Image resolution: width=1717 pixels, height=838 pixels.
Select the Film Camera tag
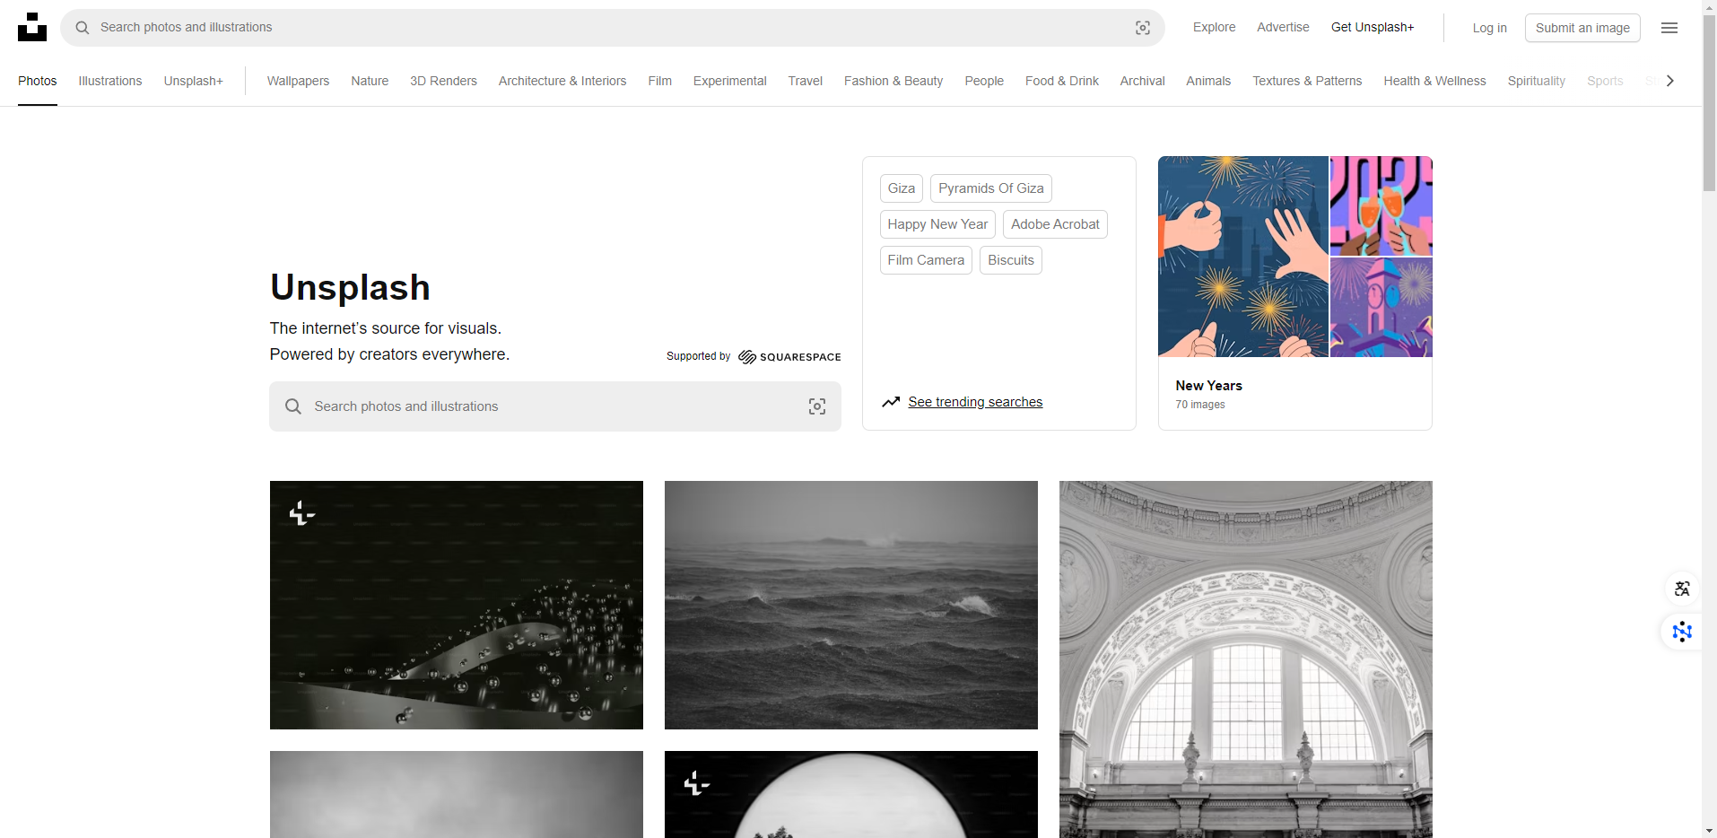click(926, 260)
